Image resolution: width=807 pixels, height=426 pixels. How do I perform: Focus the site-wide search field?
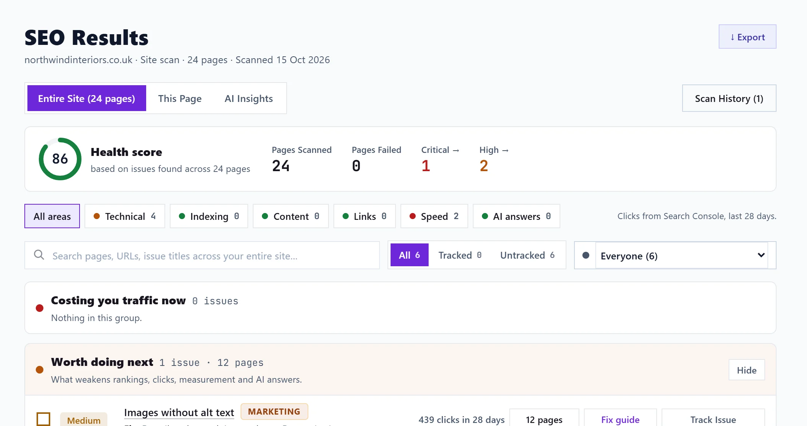click(x=202, y=255)
